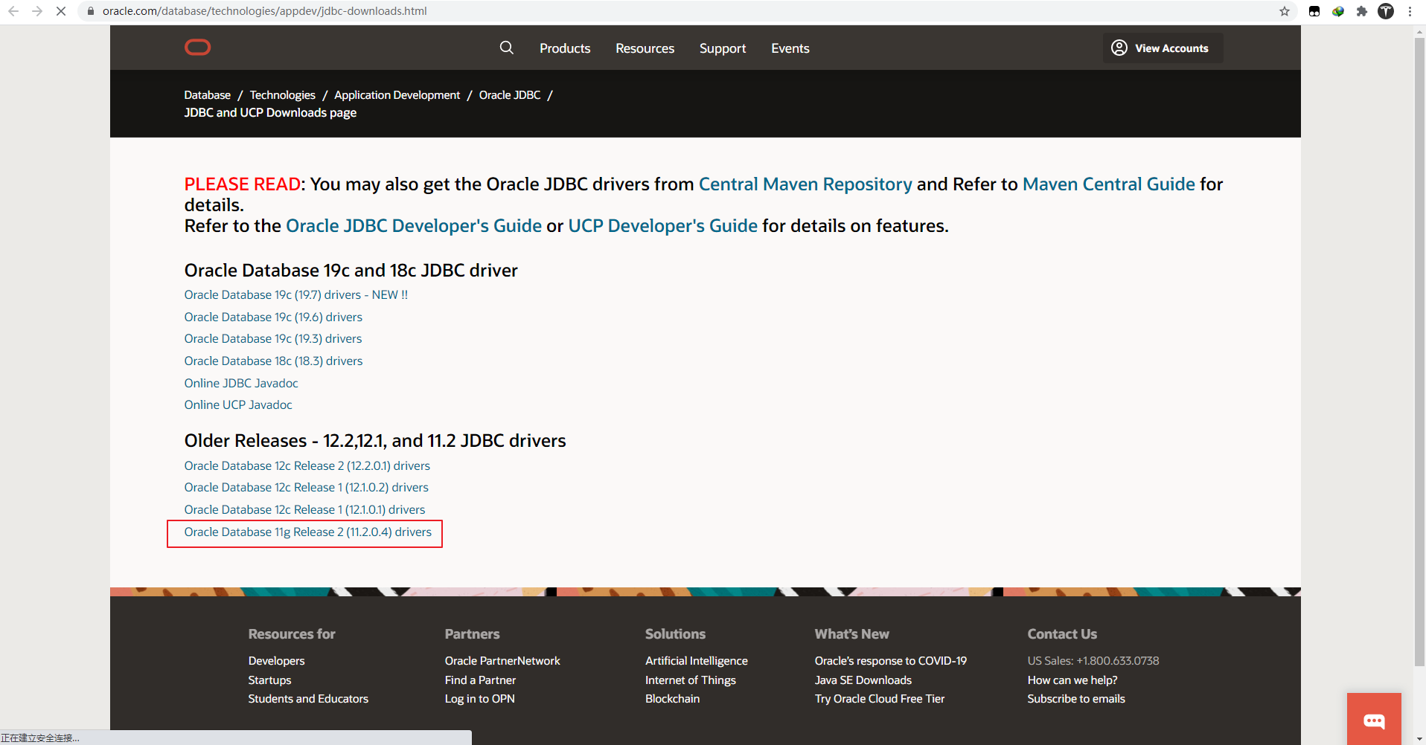The image size is (1426, 745).
Task: Open the search magnifier icon
Action: (507, 48)
